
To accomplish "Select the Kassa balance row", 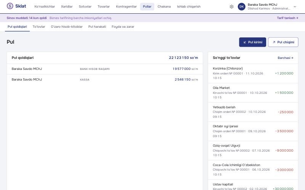I will tap(105, 79).
